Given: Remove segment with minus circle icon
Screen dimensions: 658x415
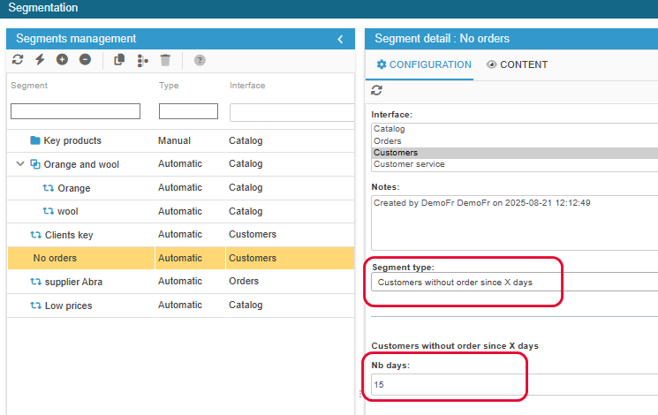Looking at the screenshot, I should pyautogui.click(x=85, y=59).
